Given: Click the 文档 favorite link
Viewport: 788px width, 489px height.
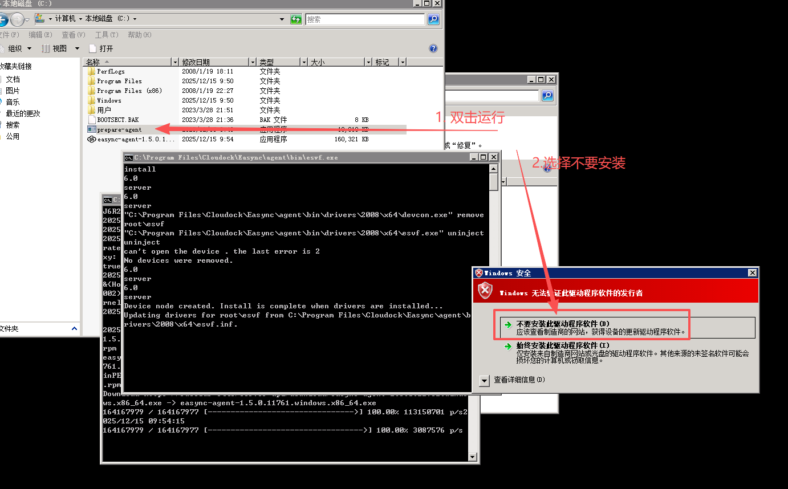Looking at the screenshot, I should point(13,79).
